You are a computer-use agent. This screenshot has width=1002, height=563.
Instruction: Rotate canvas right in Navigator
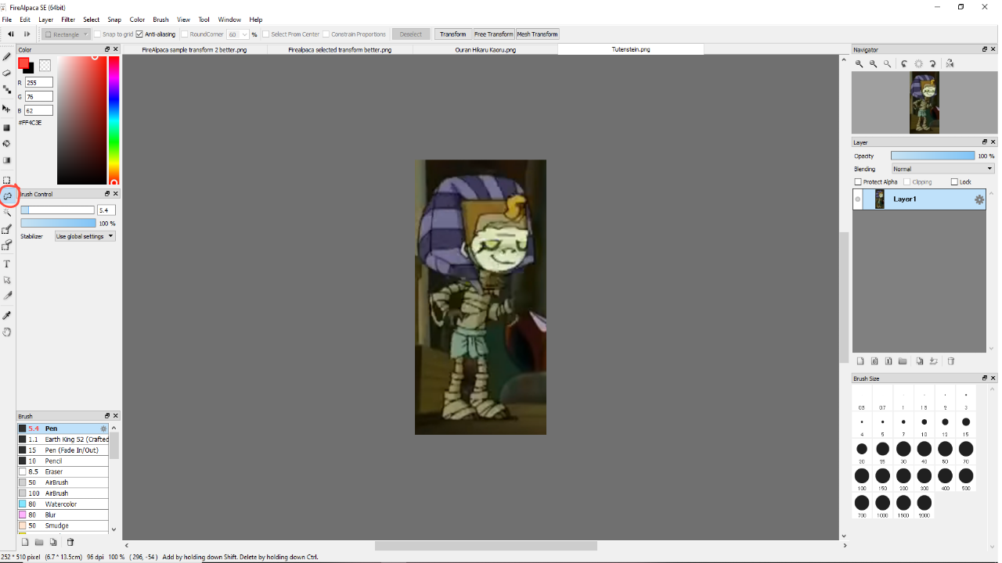click(933, 64)
